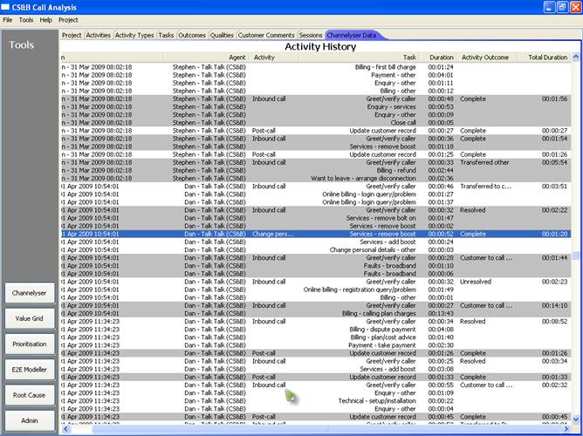Viewport: 583px width, 436px height.
Task: Open the Outcomes tab
Action: (192, 35)
